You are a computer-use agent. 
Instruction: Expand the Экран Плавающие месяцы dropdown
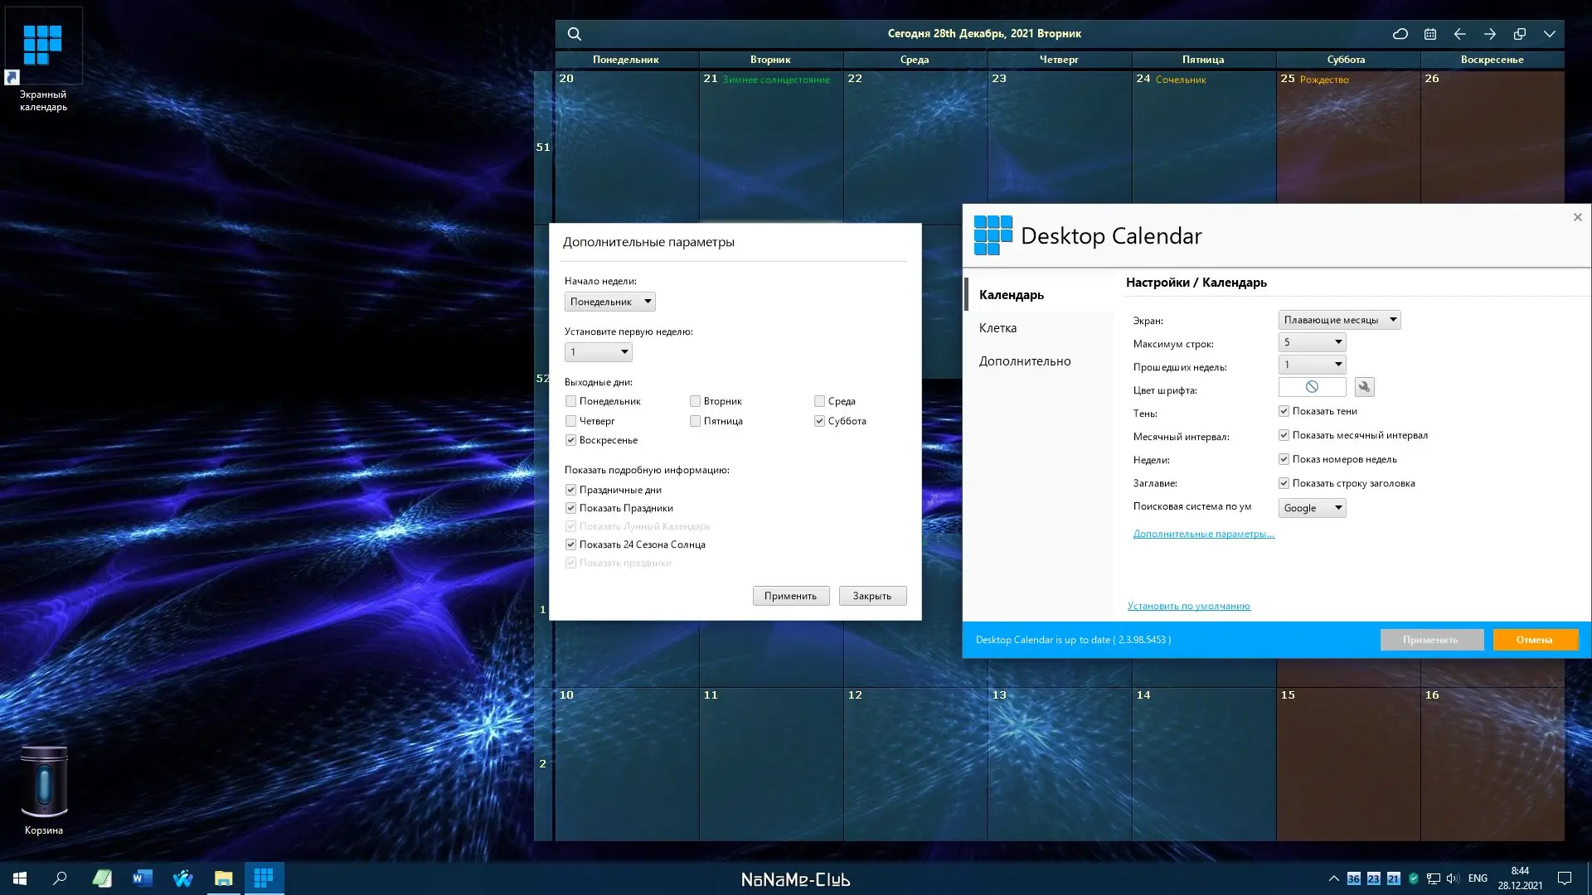point(1339,320)
